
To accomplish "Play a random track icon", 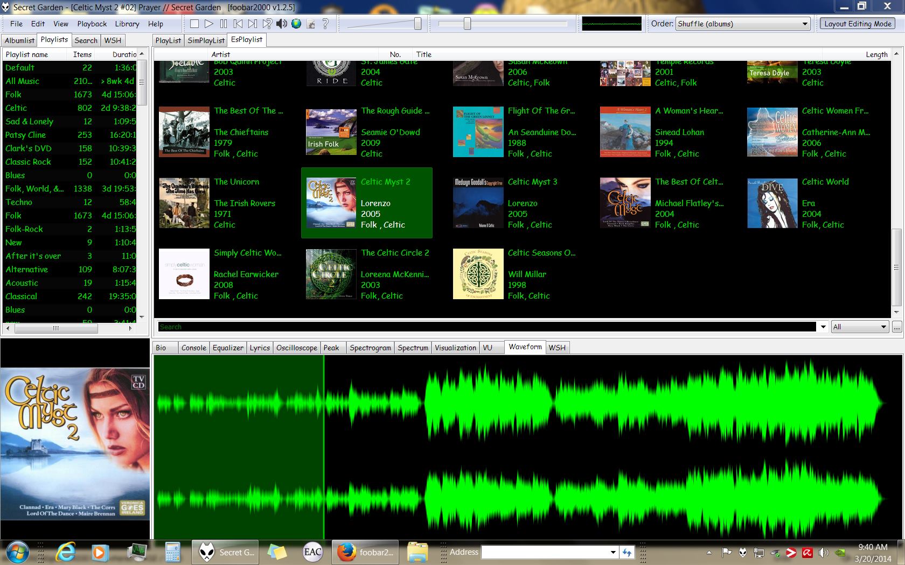I will [x=267, y=24].
